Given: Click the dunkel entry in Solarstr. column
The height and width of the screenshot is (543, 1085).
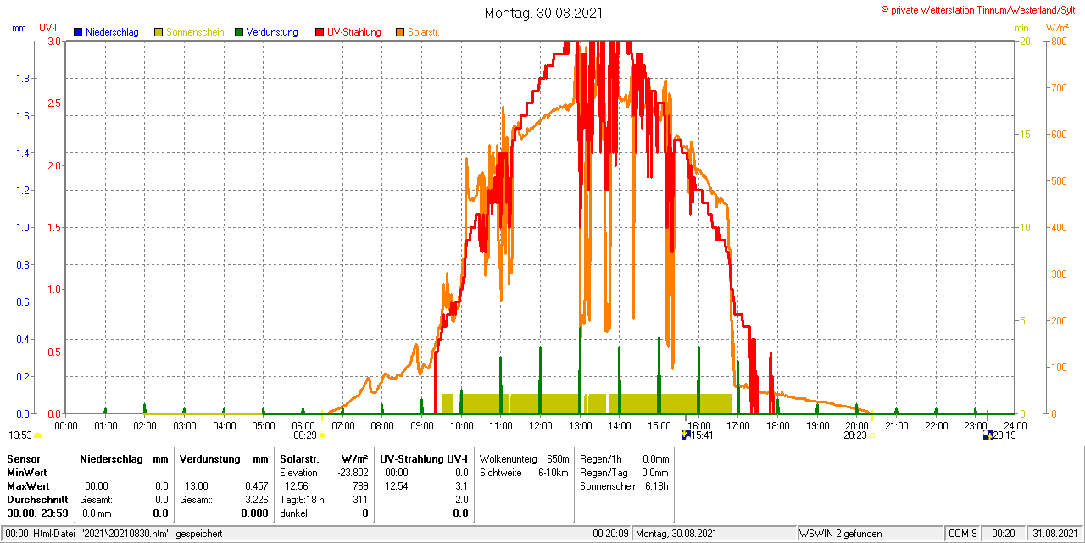Looking at the screenshot, I should [293, 513].
